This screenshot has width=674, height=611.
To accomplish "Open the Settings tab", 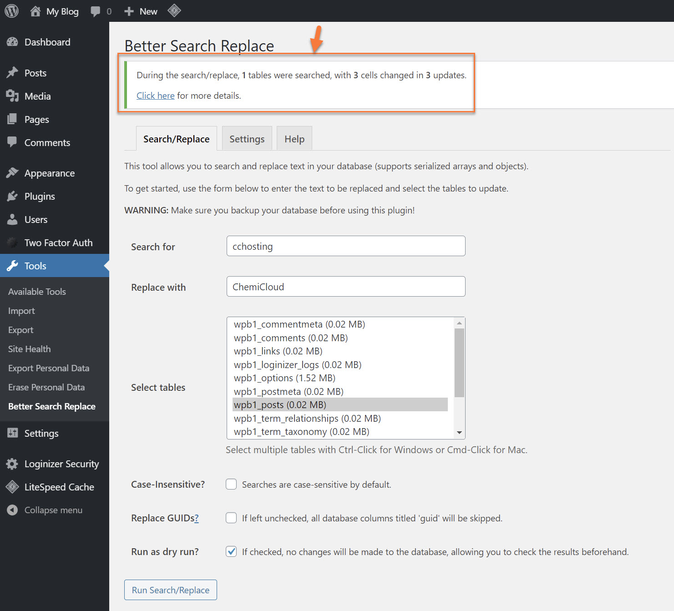I will click(247, 138).
